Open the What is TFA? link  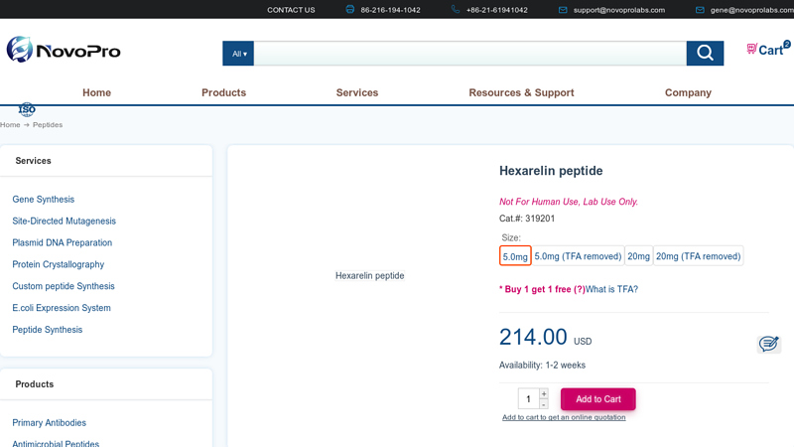[x=611, y=289]
